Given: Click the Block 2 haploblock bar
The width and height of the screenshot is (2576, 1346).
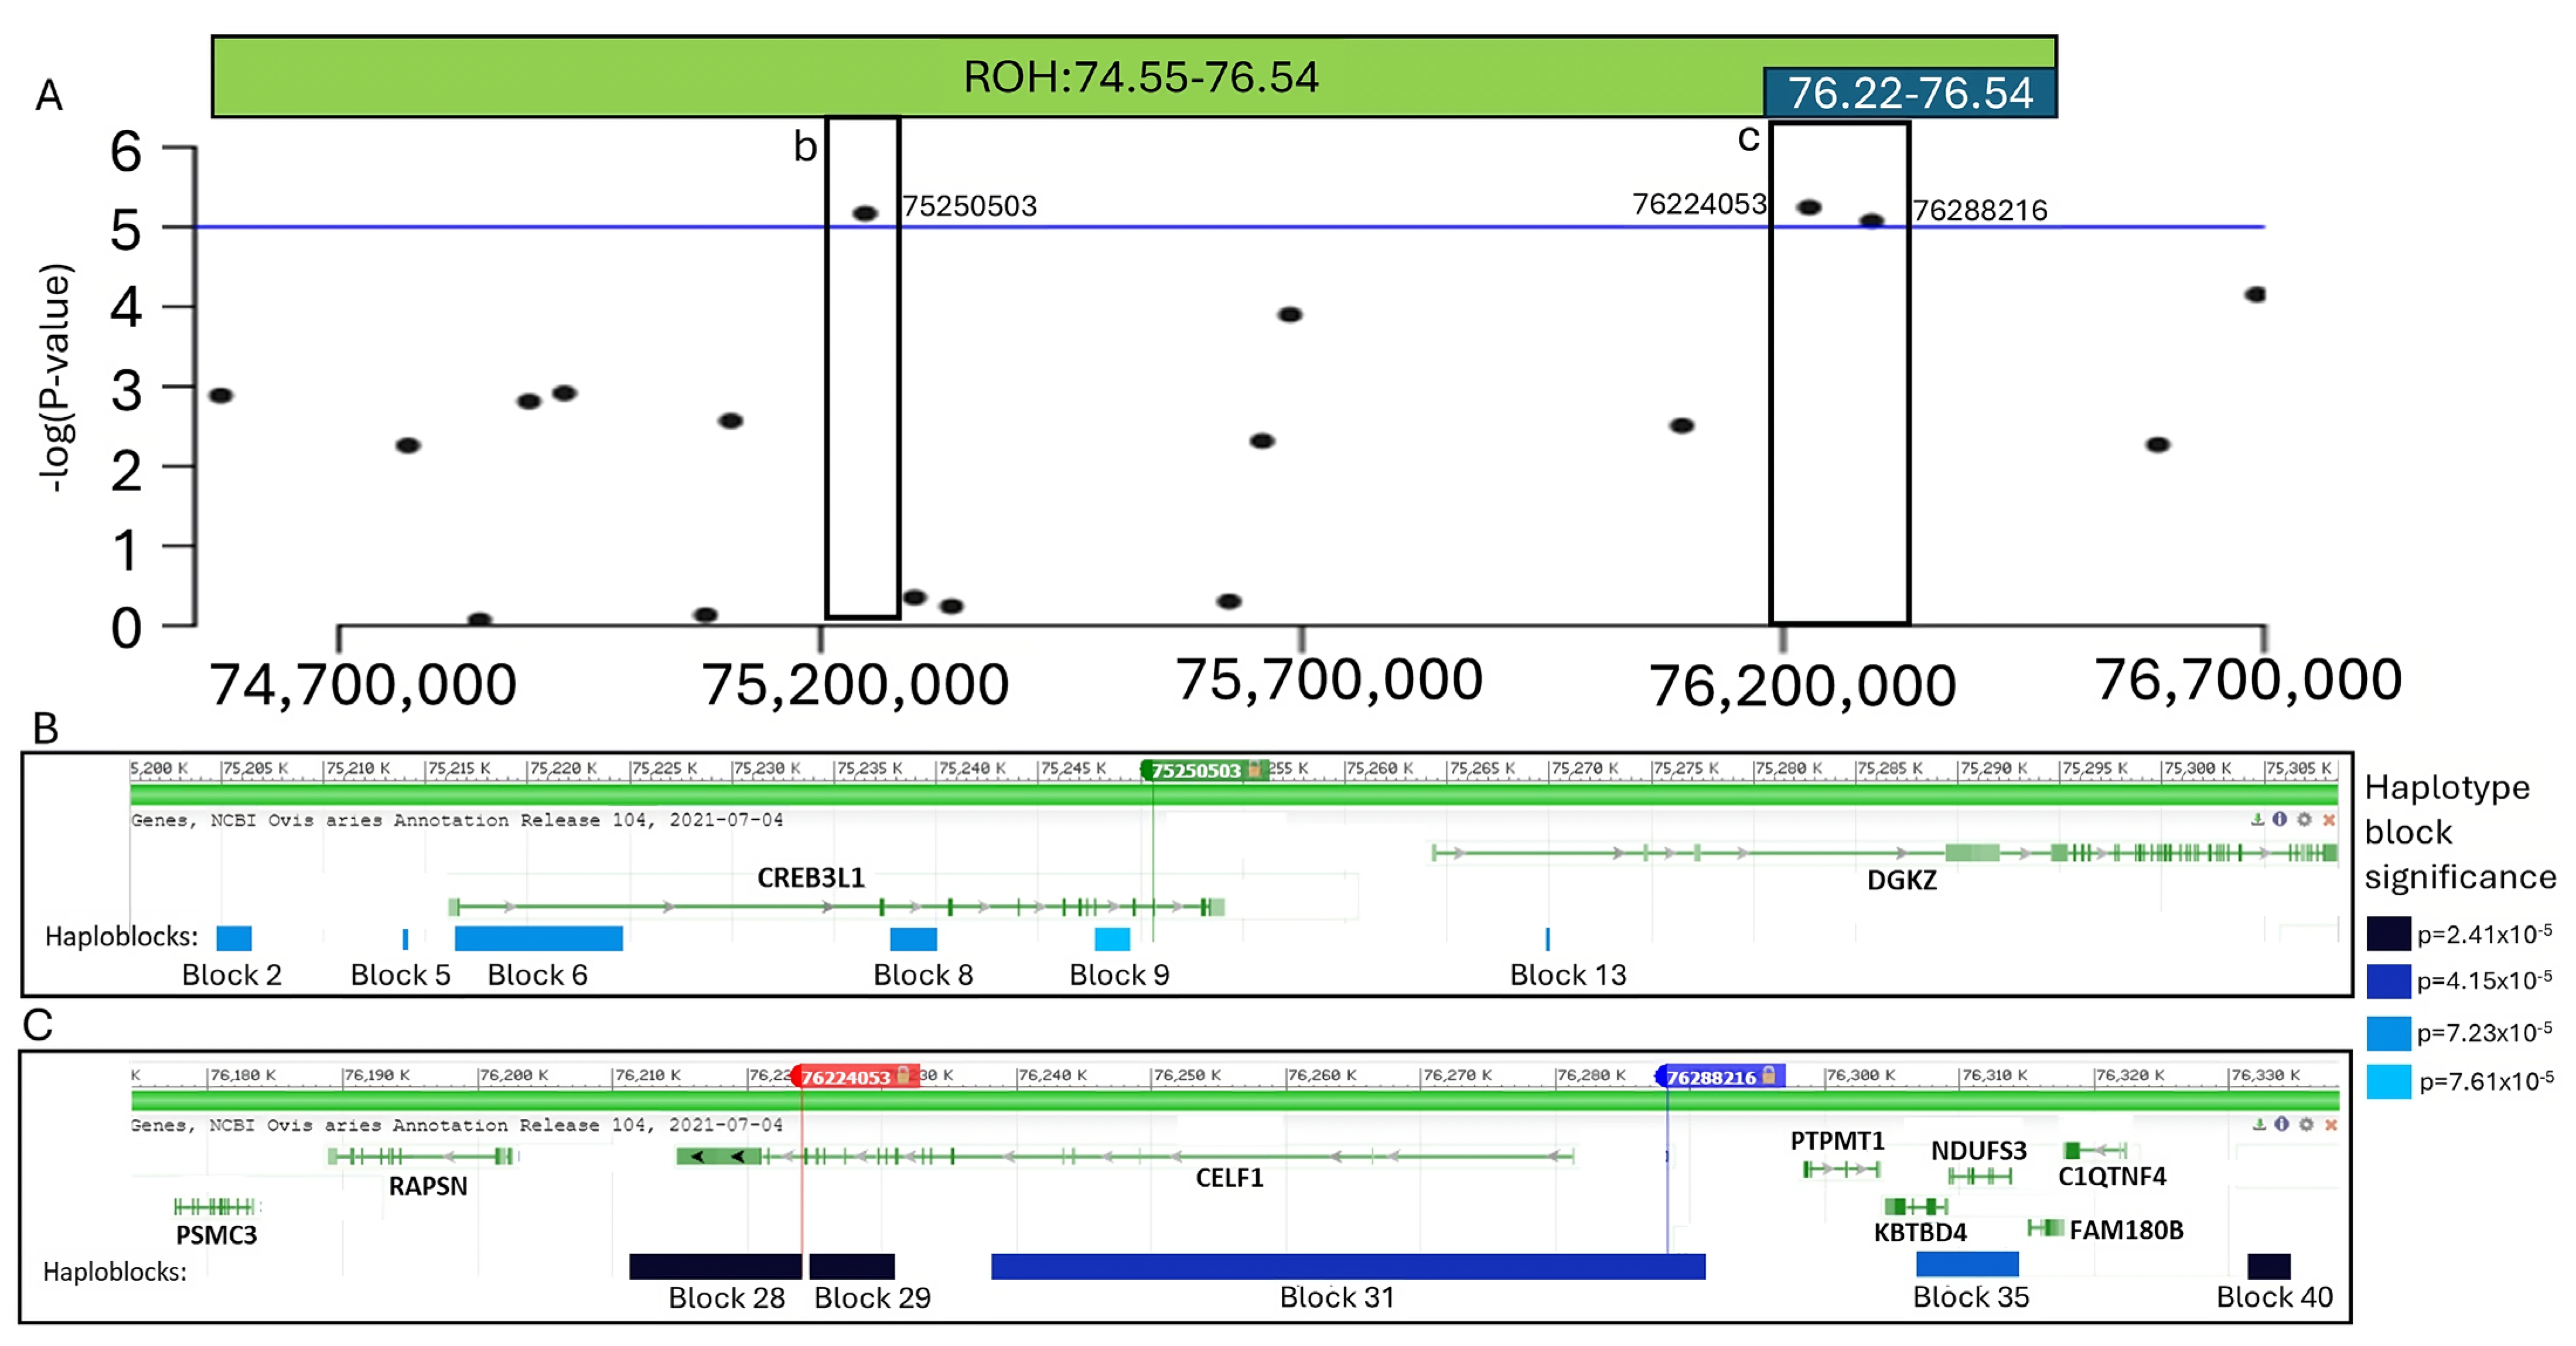Looking at the screenshot, I should 234,938.
